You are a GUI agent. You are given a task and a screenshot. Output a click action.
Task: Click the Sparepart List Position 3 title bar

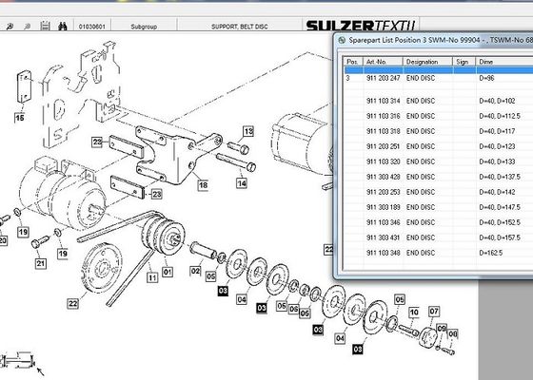click(441, 40)
